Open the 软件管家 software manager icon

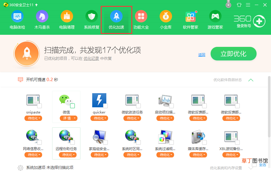tap(191, 17)
